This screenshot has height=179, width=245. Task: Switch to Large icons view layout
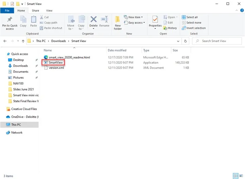(241, 176)
